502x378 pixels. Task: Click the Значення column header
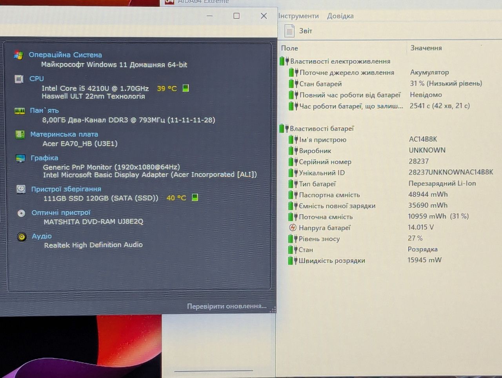pos(426,48)
